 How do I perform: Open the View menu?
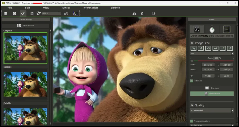(x=46, y=8)
